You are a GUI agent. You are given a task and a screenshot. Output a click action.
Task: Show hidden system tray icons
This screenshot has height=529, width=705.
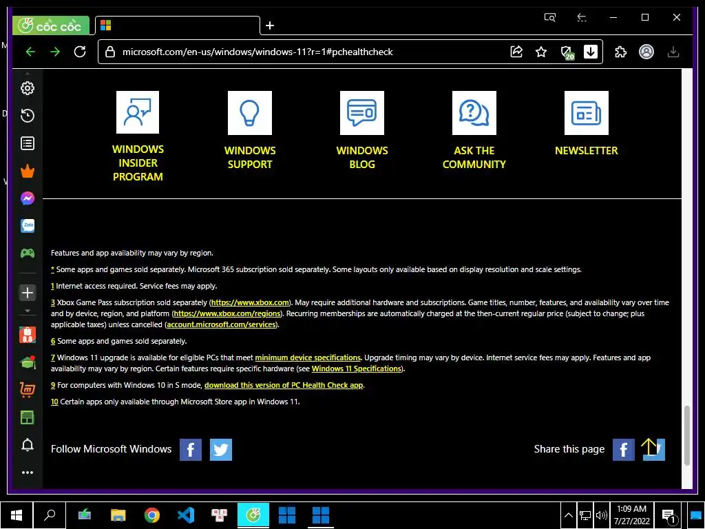pos(568,515)
